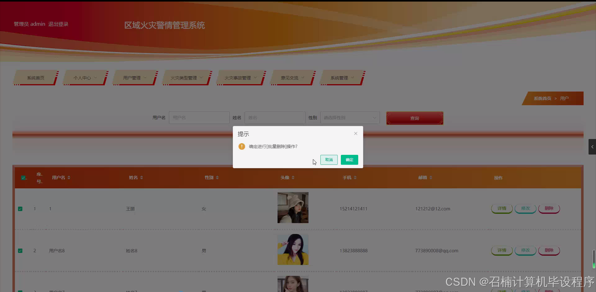Sort by 邮箱 column arrows
596x292 pixels.
click(x=431, y=177)
